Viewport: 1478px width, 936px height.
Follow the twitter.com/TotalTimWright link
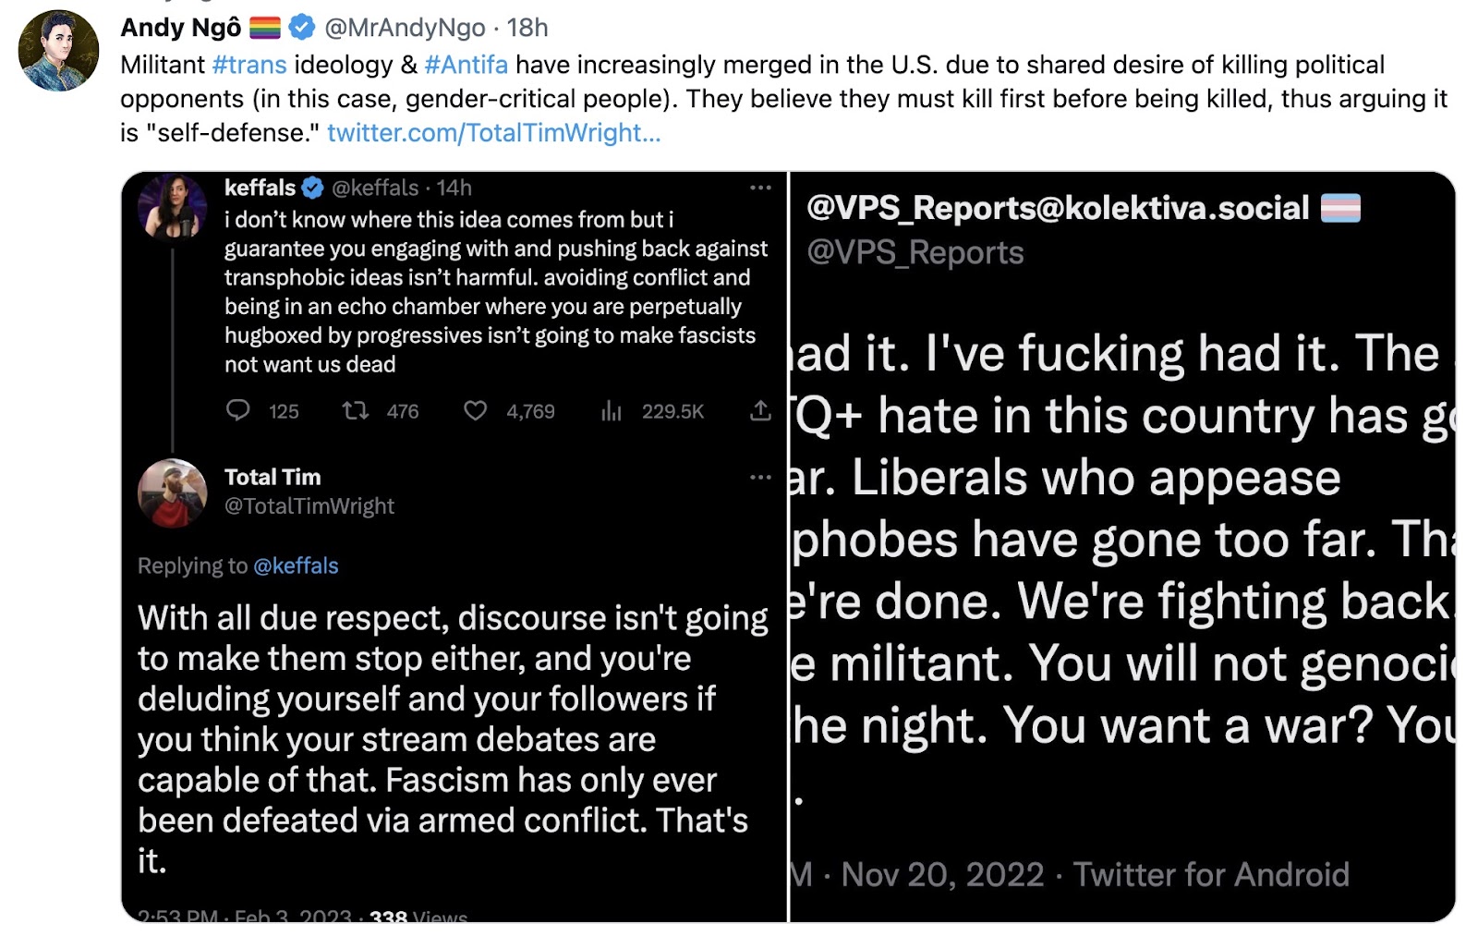click(493, 133)
